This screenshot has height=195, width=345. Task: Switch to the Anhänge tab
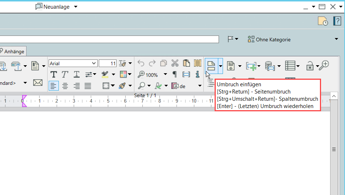click(14, 51)
